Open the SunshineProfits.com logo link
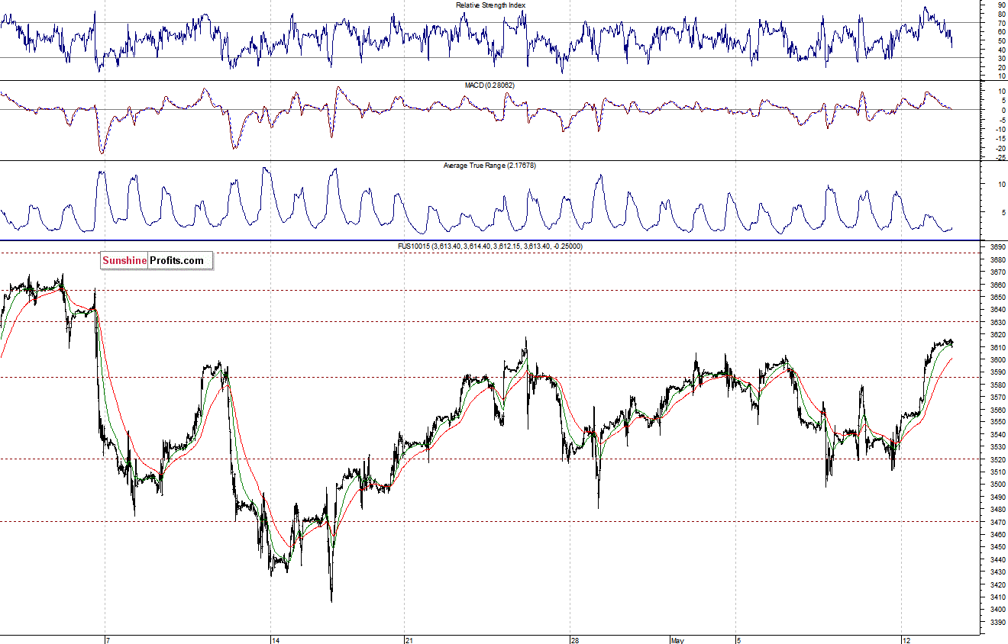This screenshot has height=644, width=1008. [157, 261]
